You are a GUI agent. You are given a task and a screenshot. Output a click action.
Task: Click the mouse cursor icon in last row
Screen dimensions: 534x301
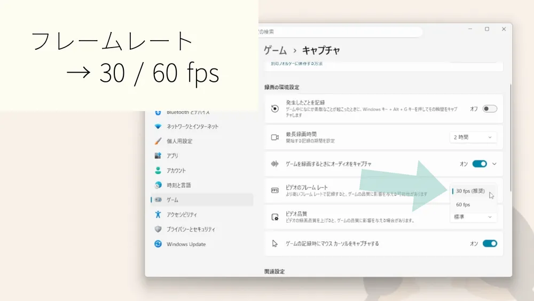[275, 243]
